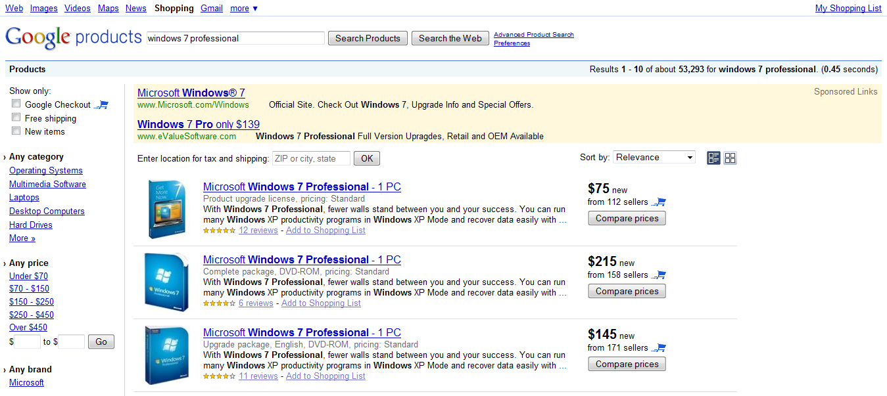This screenshot has width=887, height=396.
Task: Expand More categories link
Action: [22, 238]
